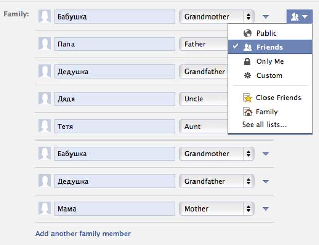
Task: Click Add another family member link
Action: (x=83, y=234)
